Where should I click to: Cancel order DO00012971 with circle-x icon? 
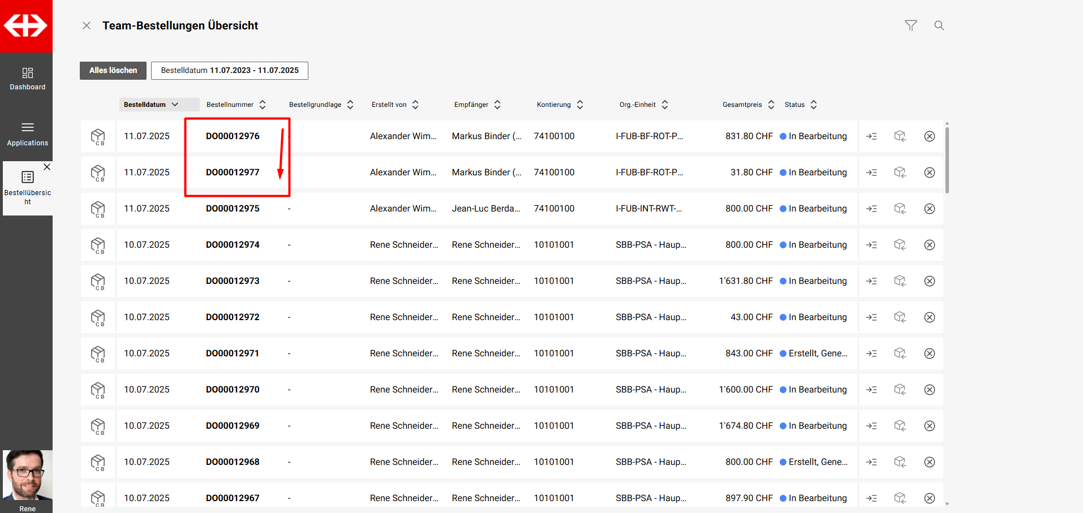[929, 354]
